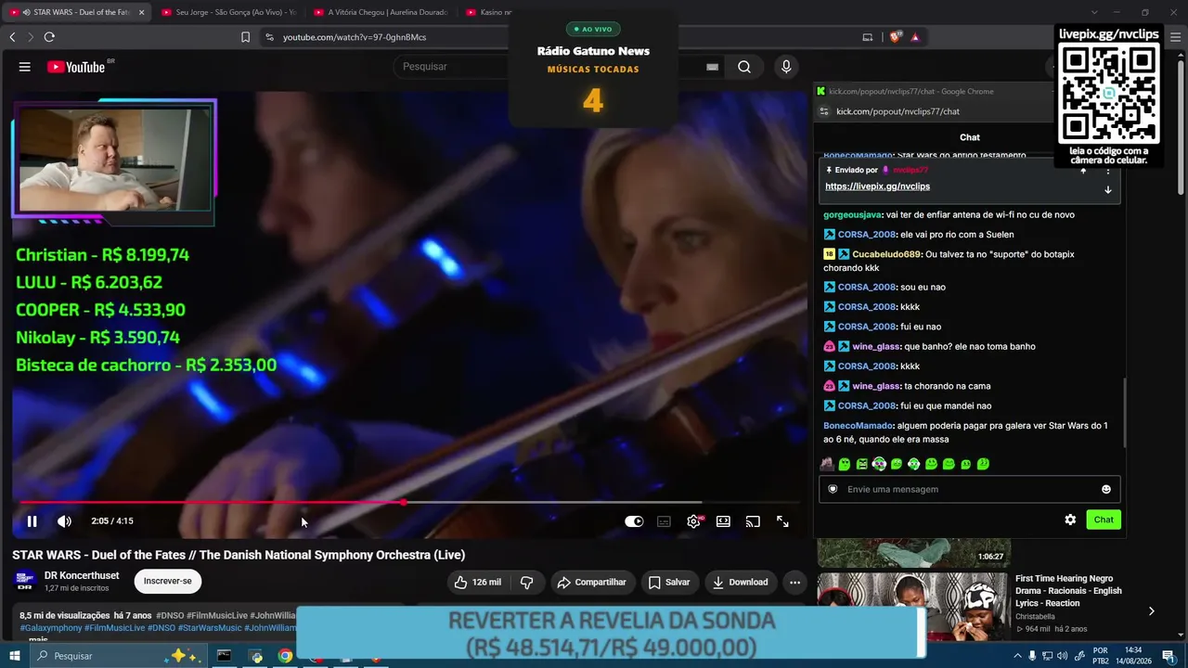Cast the video to a TV
This screenshot has height=668, width=1188.
click(753, 521)
